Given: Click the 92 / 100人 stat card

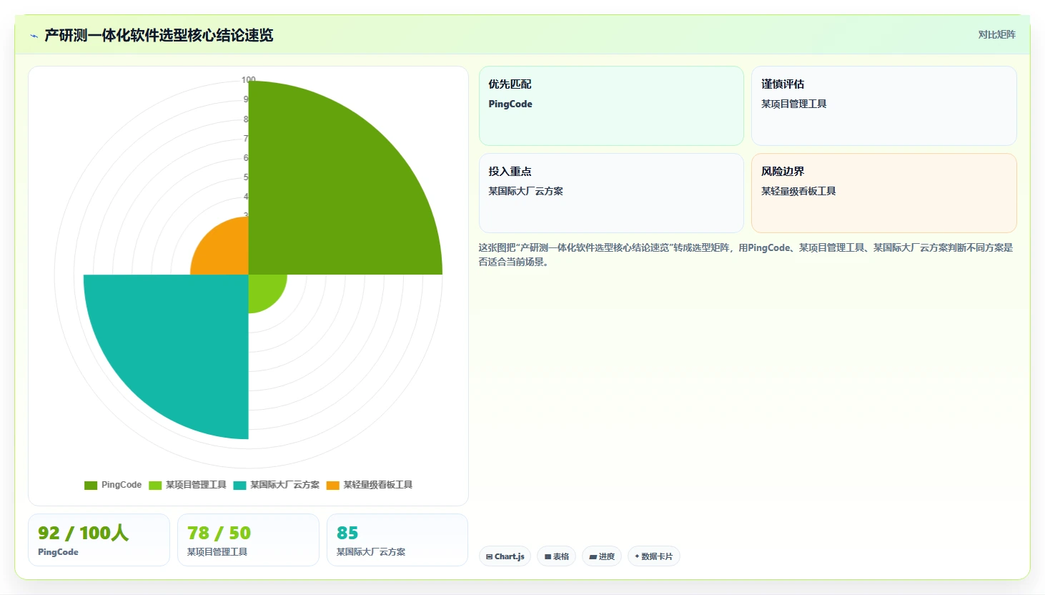Looking at the screenshot, I should (x=99, y=540).
